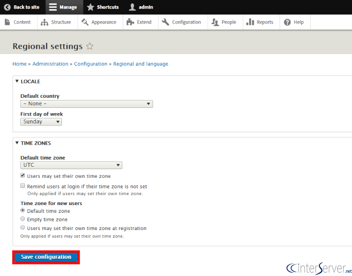
Task: Click the Time zone for new users label
Action: point(51,203)
